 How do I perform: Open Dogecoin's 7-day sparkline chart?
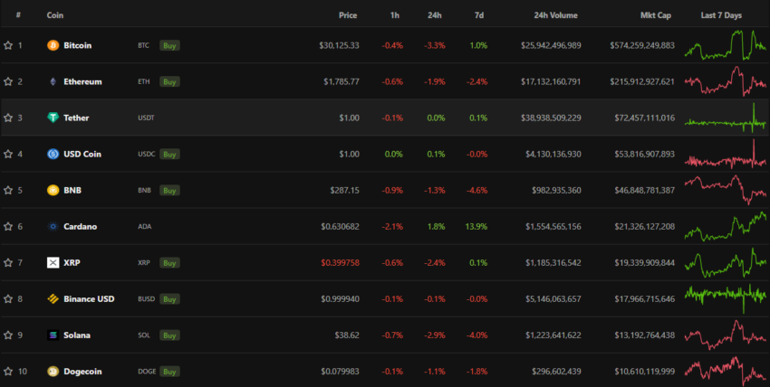pos(726,371)
